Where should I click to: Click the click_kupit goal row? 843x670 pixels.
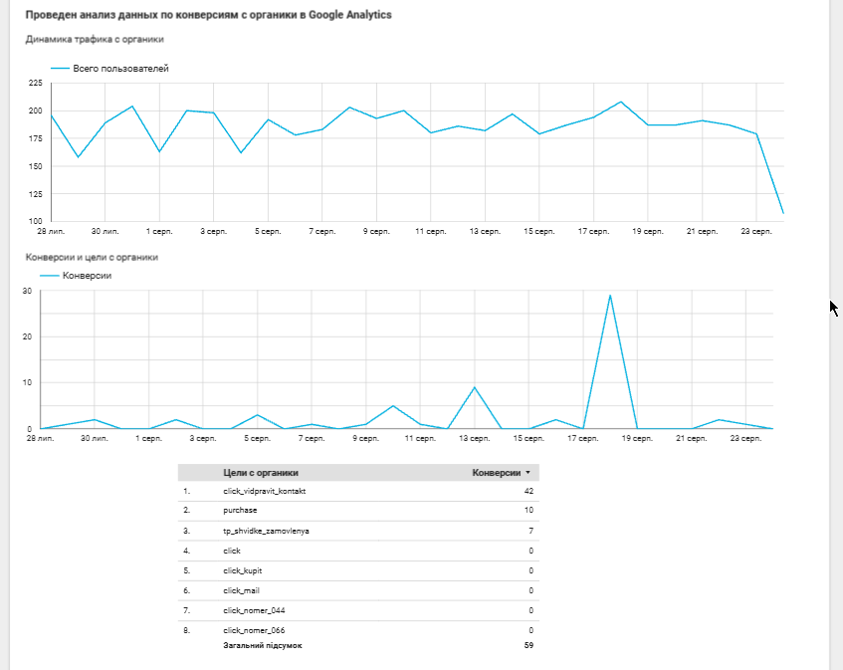coord(358,570)
